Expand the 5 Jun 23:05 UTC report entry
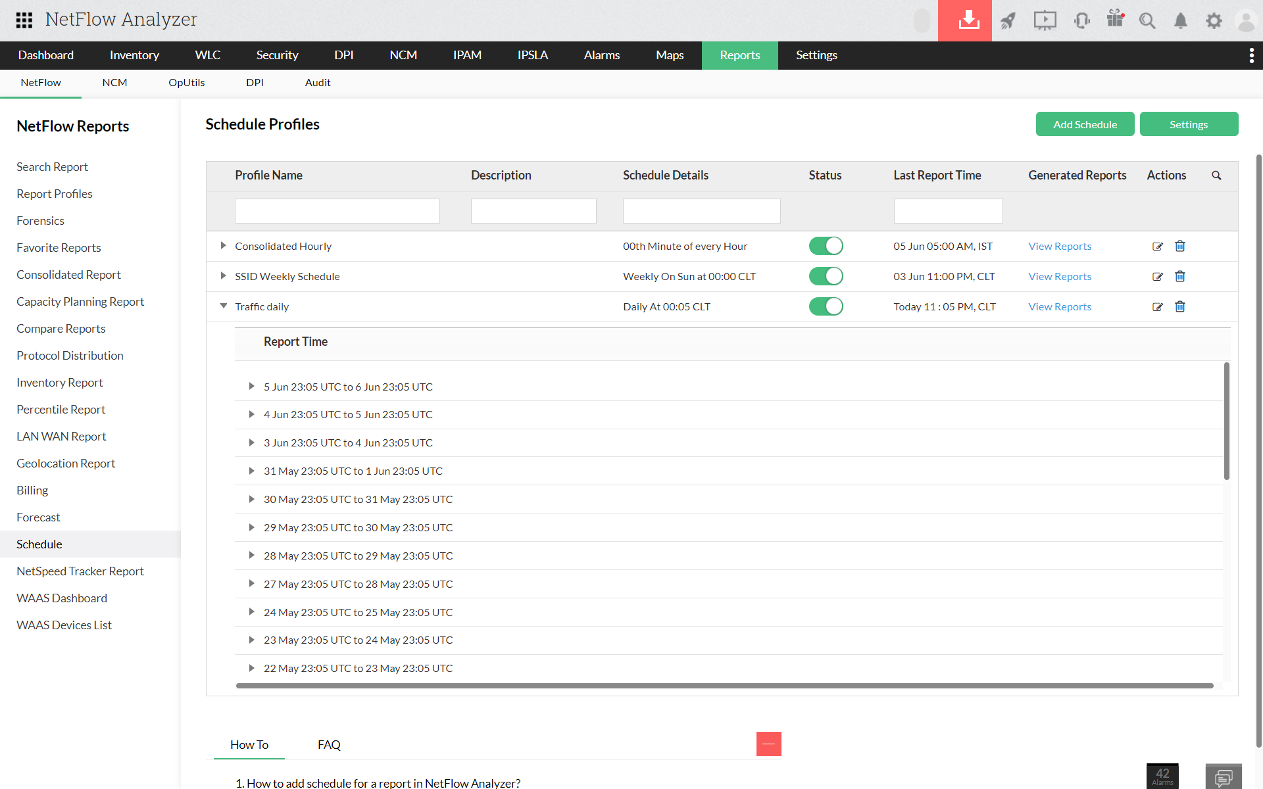 pyautogui.click(x=251, y=387)
